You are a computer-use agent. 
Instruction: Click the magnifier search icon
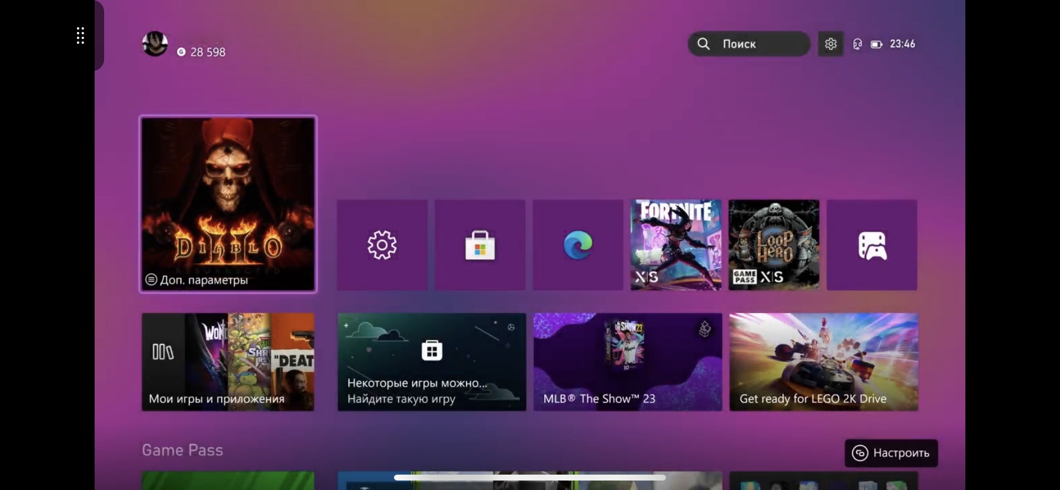point(703,44)
